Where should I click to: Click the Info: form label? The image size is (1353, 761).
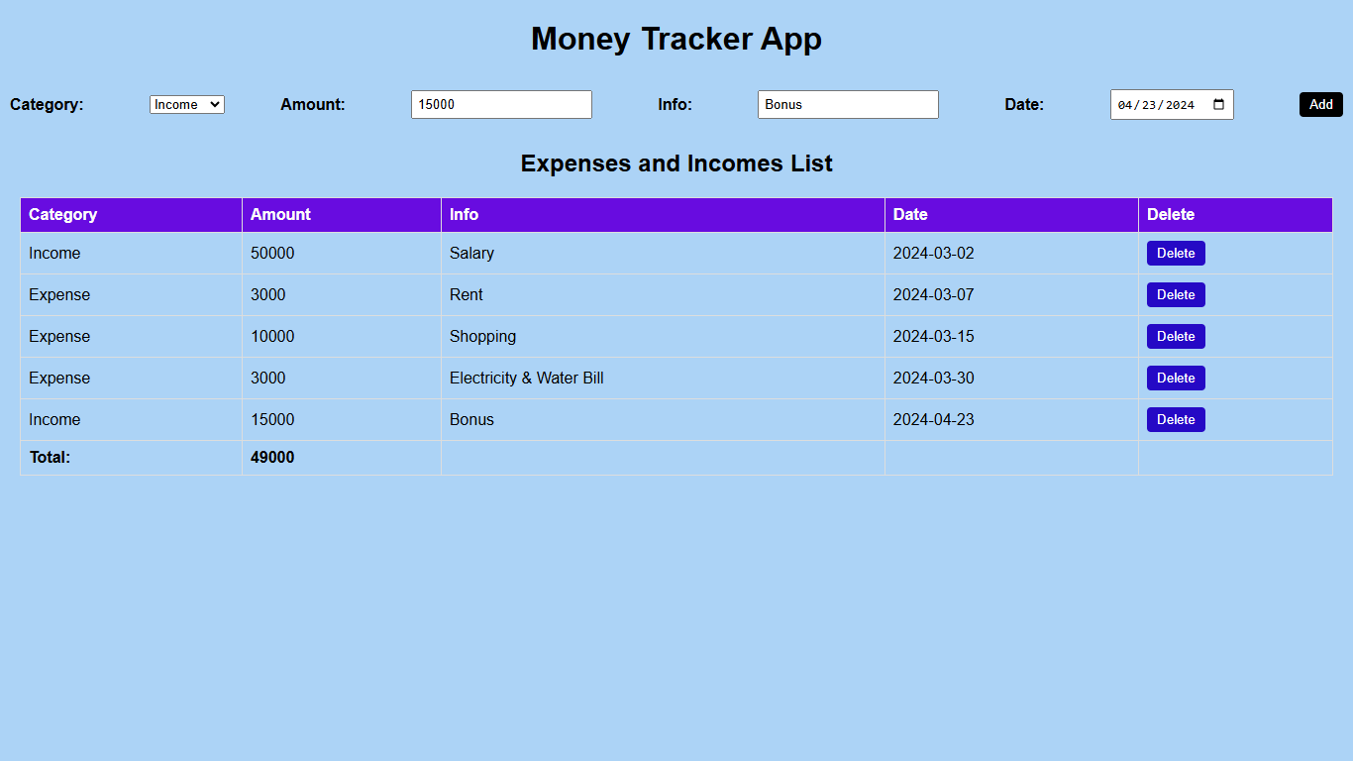[x=676, y=104]
